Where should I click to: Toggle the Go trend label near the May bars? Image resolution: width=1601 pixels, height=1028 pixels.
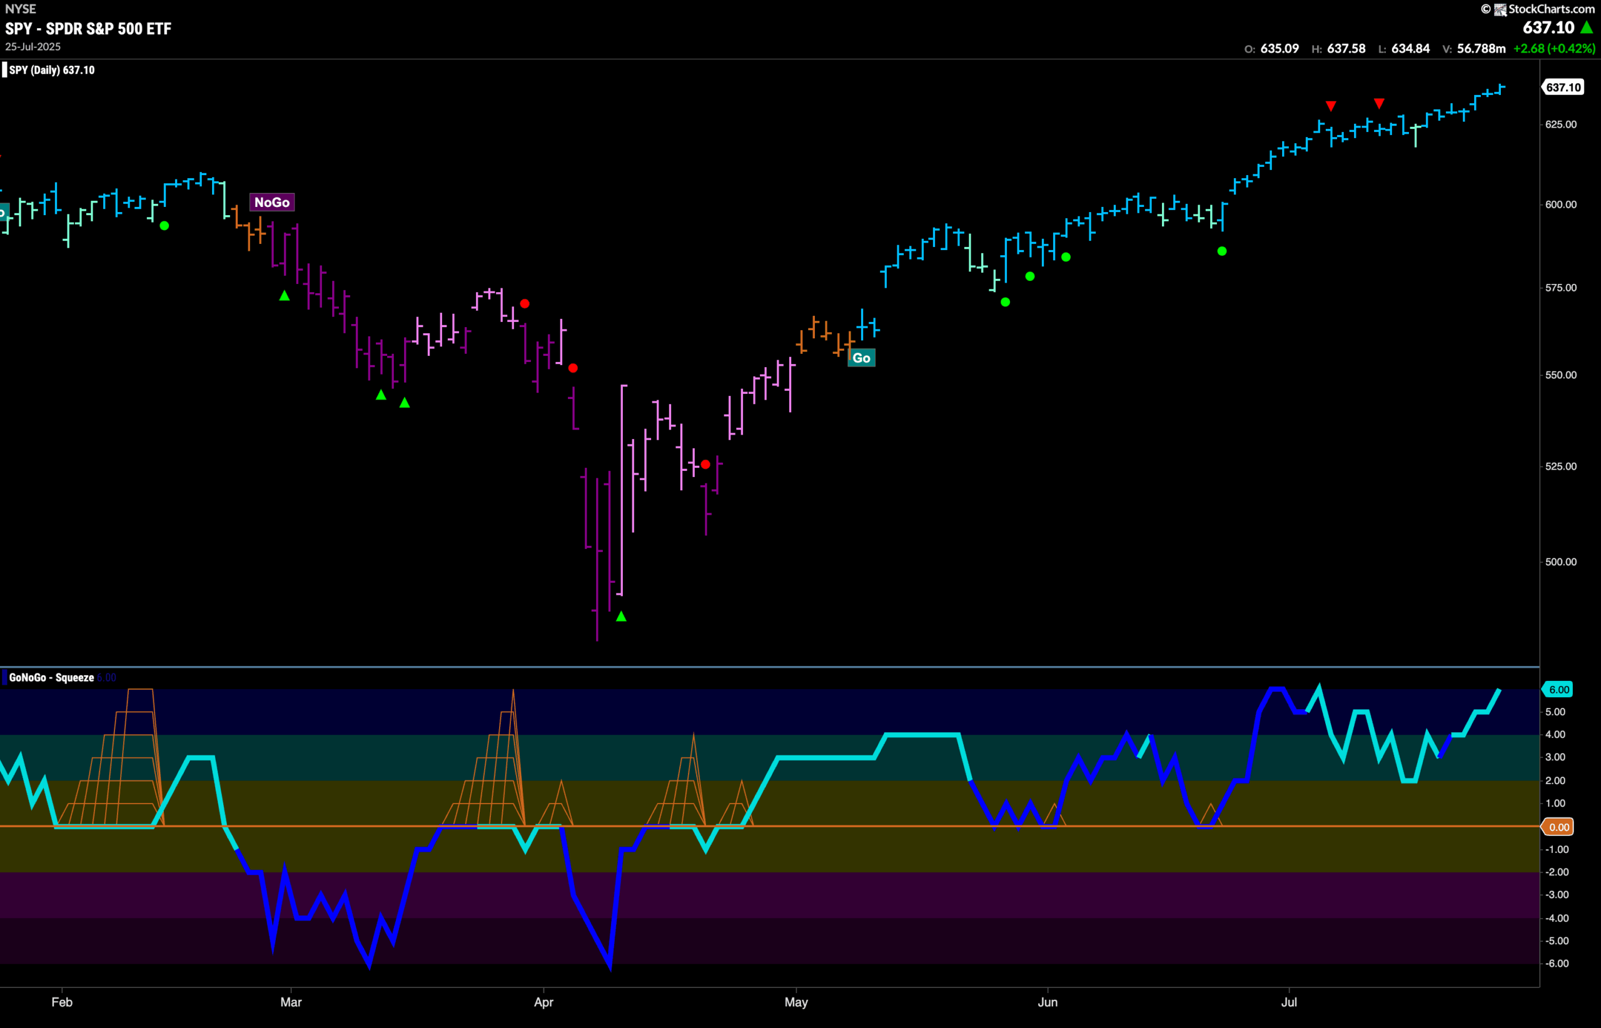point(861,358)
